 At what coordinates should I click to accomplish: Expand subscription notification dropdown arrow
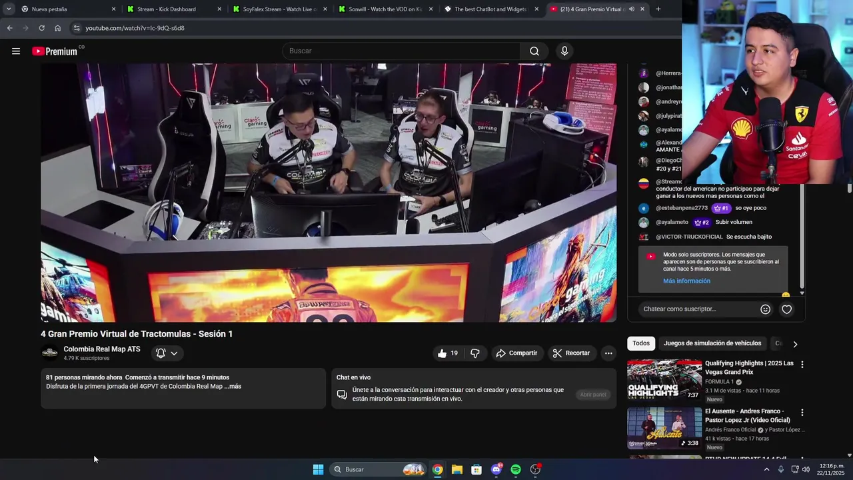174,353
